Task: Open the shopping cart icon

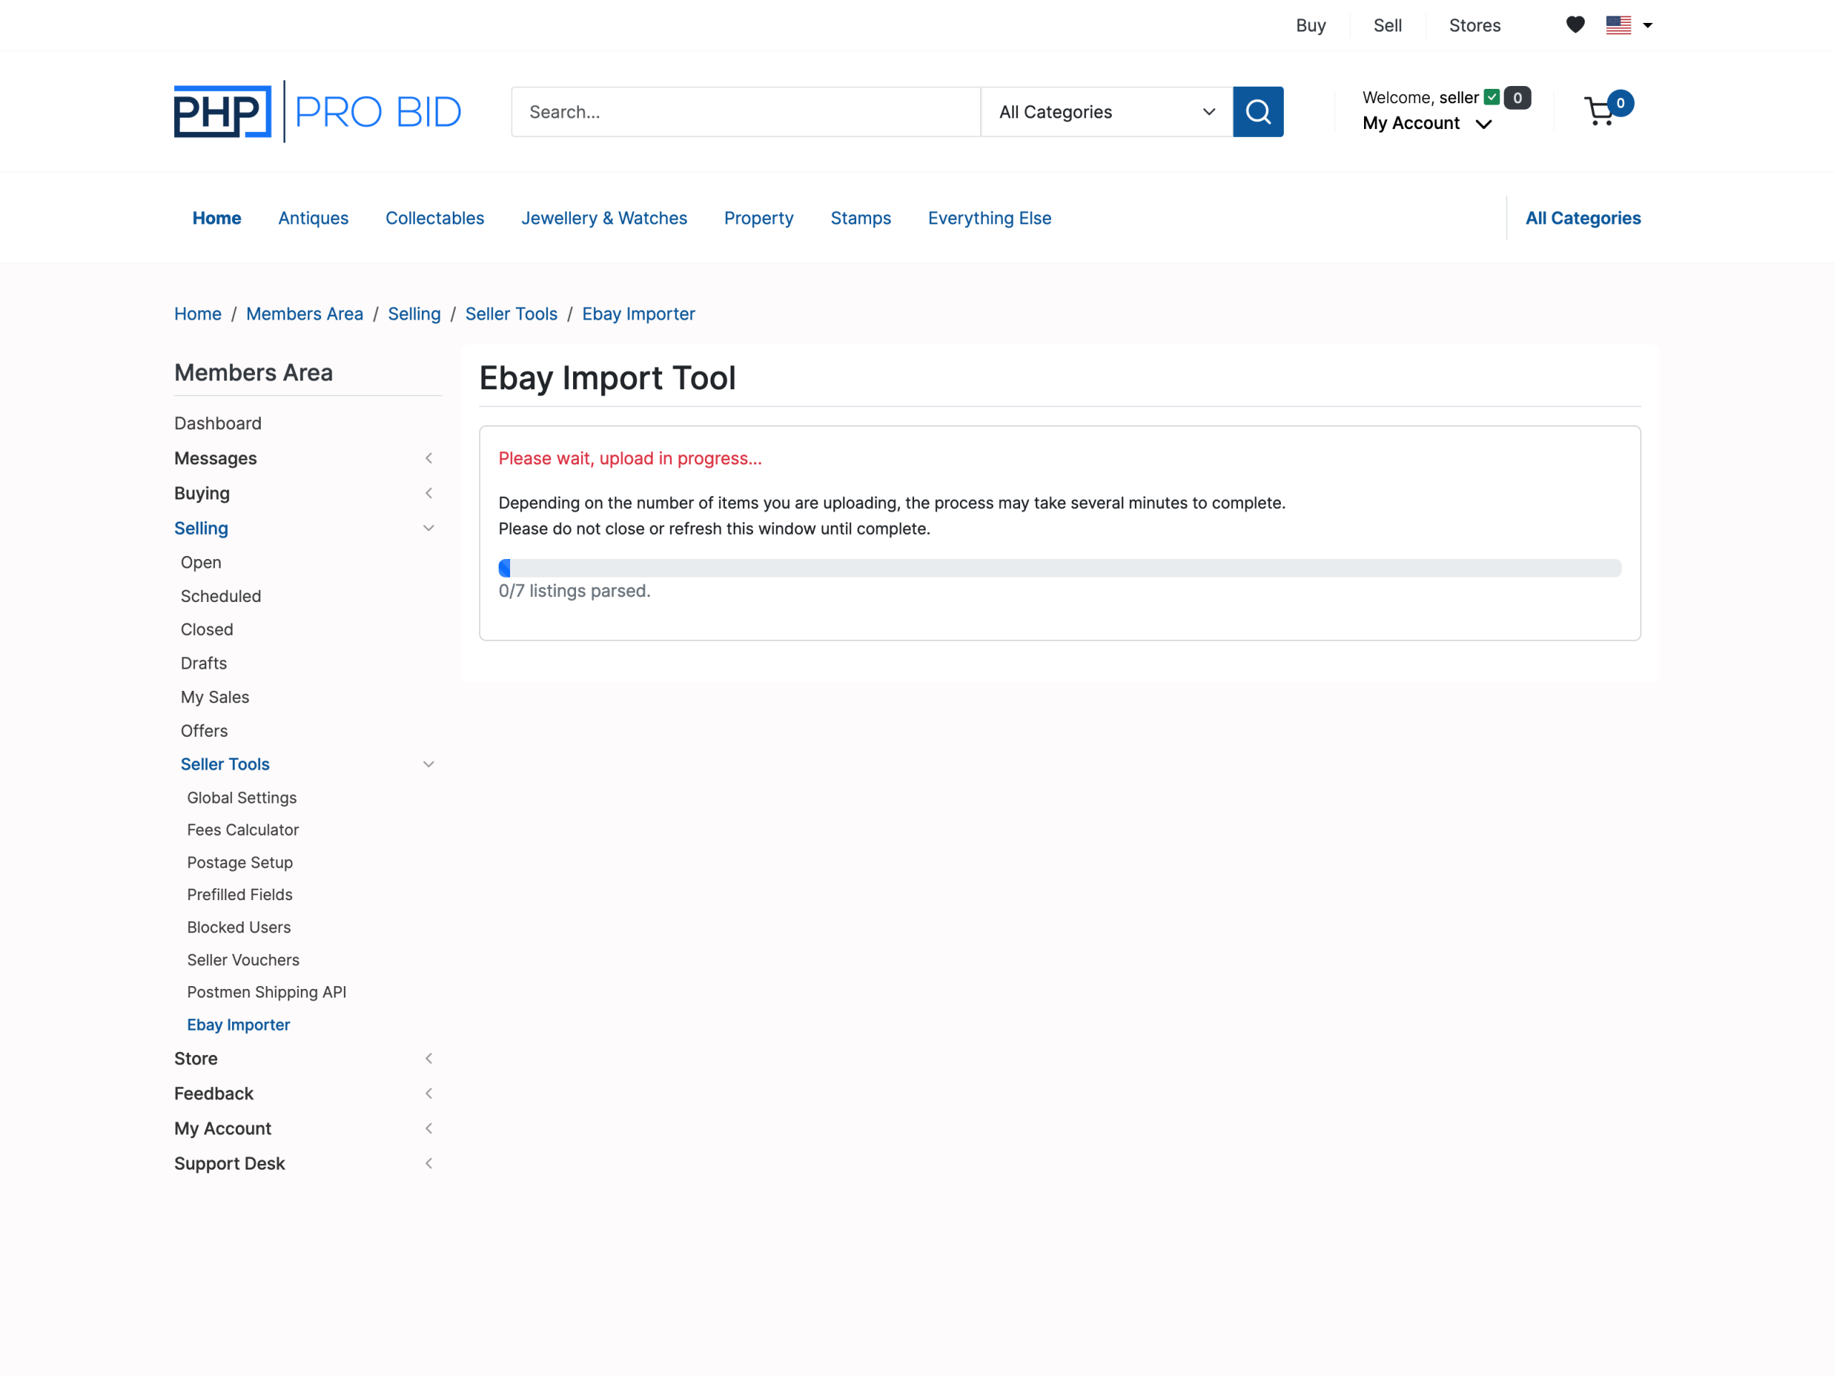Action: click(x=1599, y=111)
